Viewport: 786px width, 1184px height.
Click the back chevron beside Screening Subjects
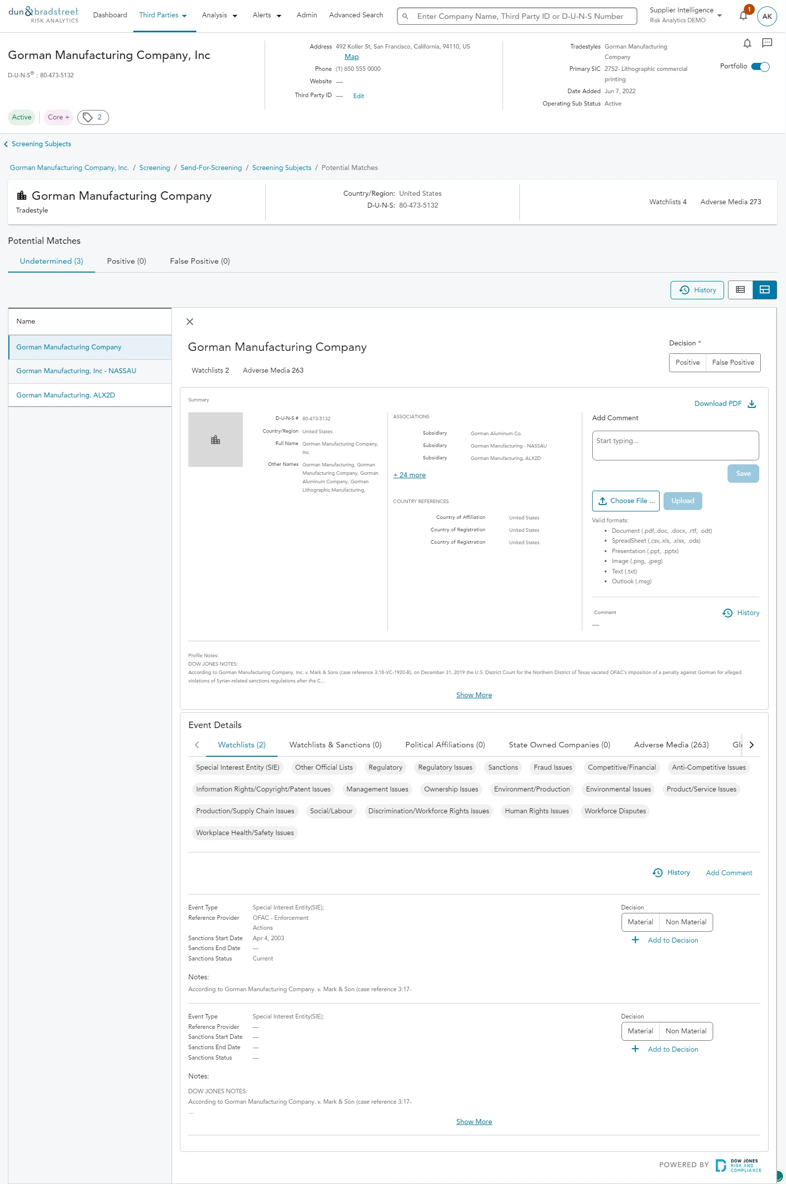6,144
